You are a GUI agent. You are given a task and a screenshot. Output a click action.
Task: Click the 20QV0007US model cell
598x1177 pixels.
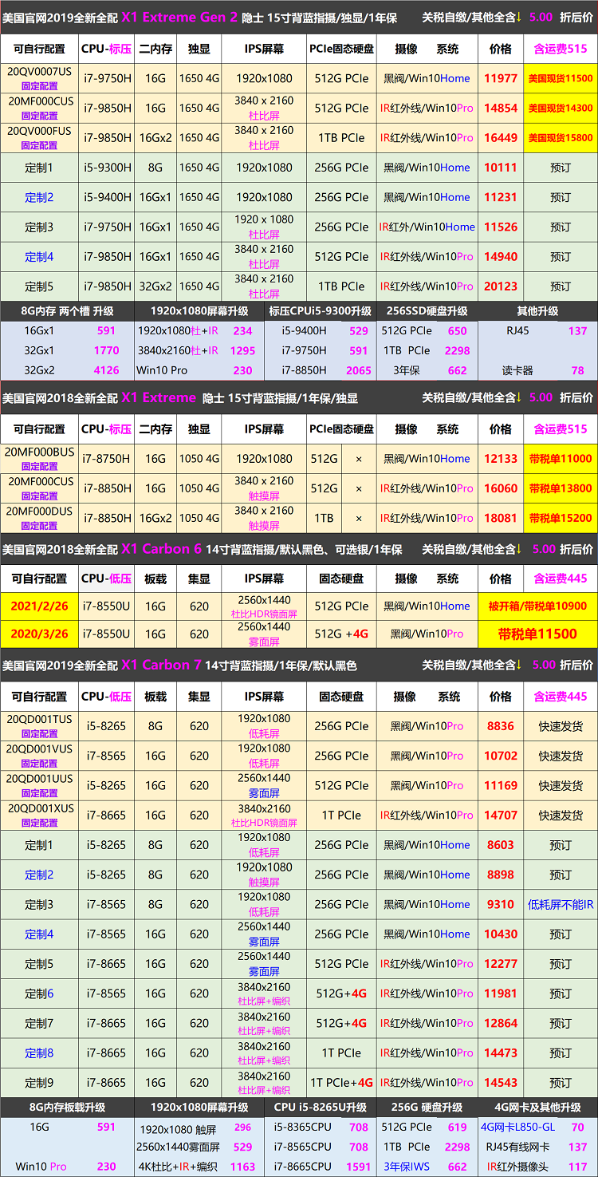tap(39, 77)
